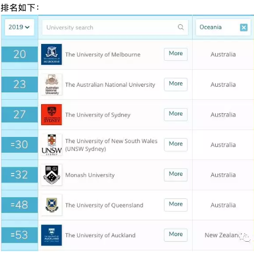Click the UNSW Sydney logo
Viewport: 254px width, 253px height.
point(52,145)
